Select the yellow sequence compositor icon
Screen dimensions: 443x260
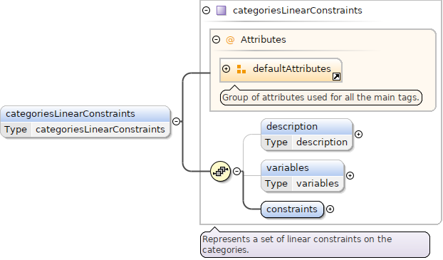[x=220, y=171]
